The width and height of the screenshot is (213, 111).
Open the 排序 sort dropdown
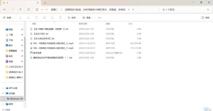[73, 18]
